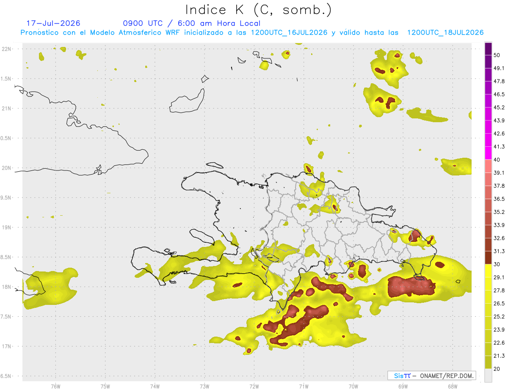Image resolution: width=508 pixels, height=392 pixels.
Task: Click the '22N' latitude label
Action: click(7, 49)
